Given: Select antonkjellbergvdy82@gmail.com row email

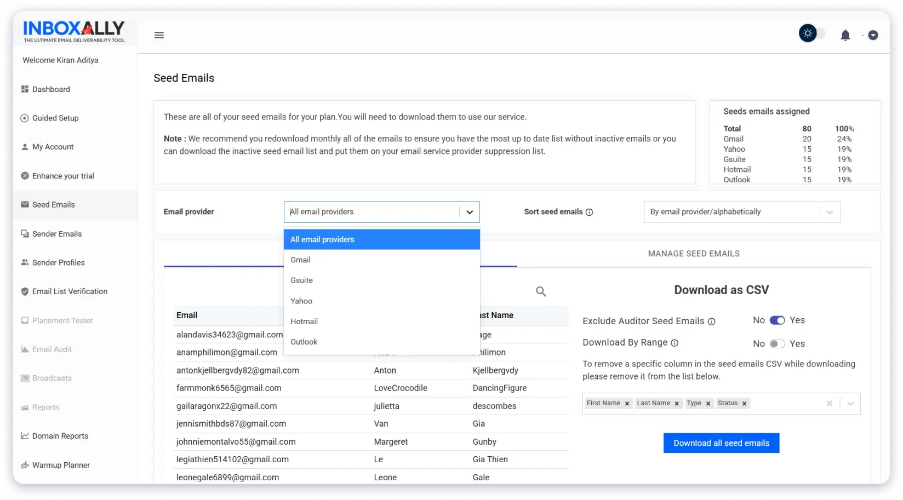Looking at the screenshot, I should [238, 370].
